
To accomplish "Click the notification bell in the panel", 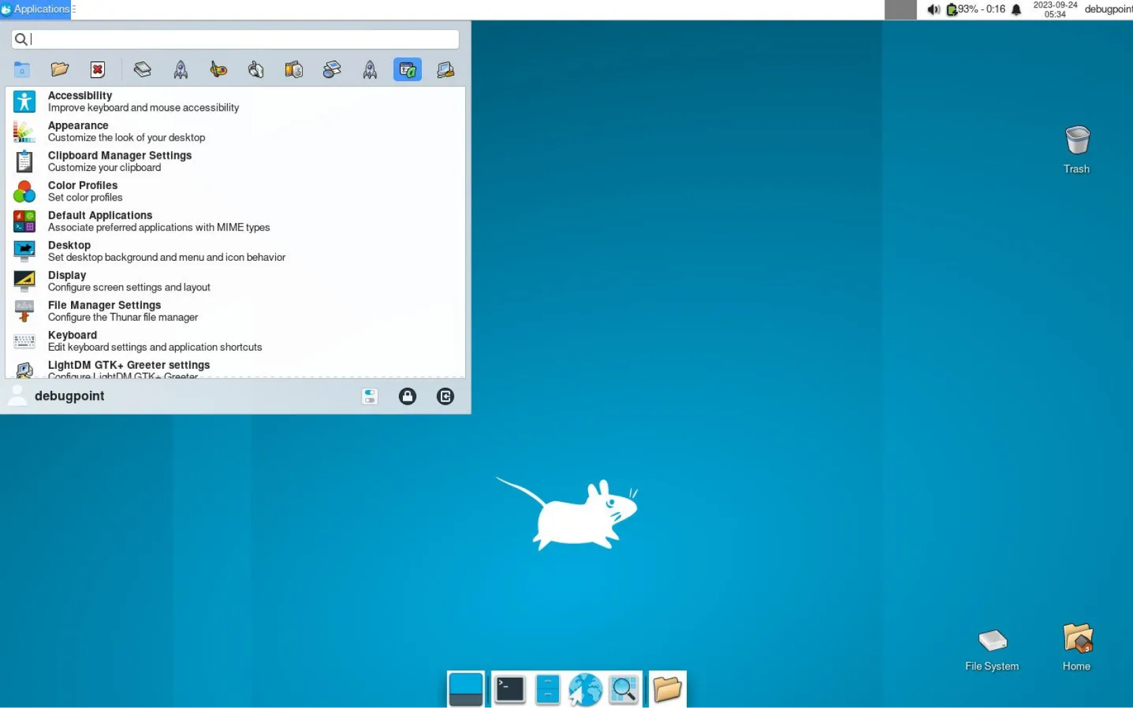I will click(1017, 9).
